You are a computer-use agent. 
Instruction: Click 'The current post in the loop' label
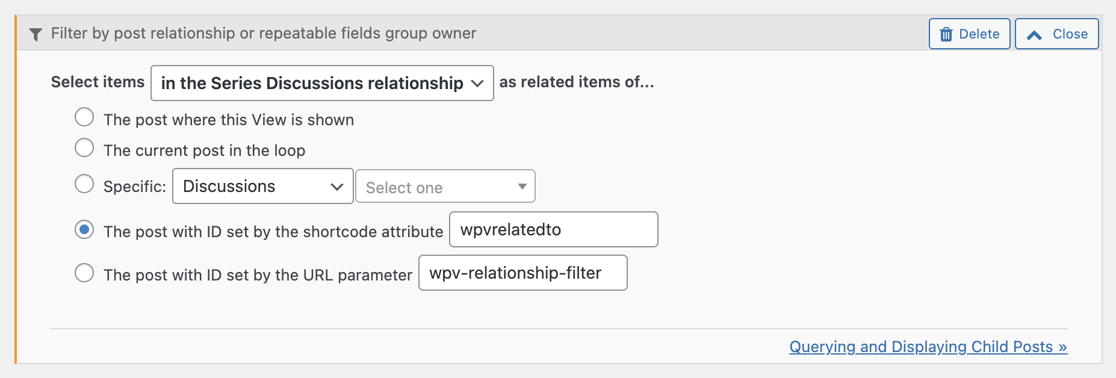[x=204, y=150]
